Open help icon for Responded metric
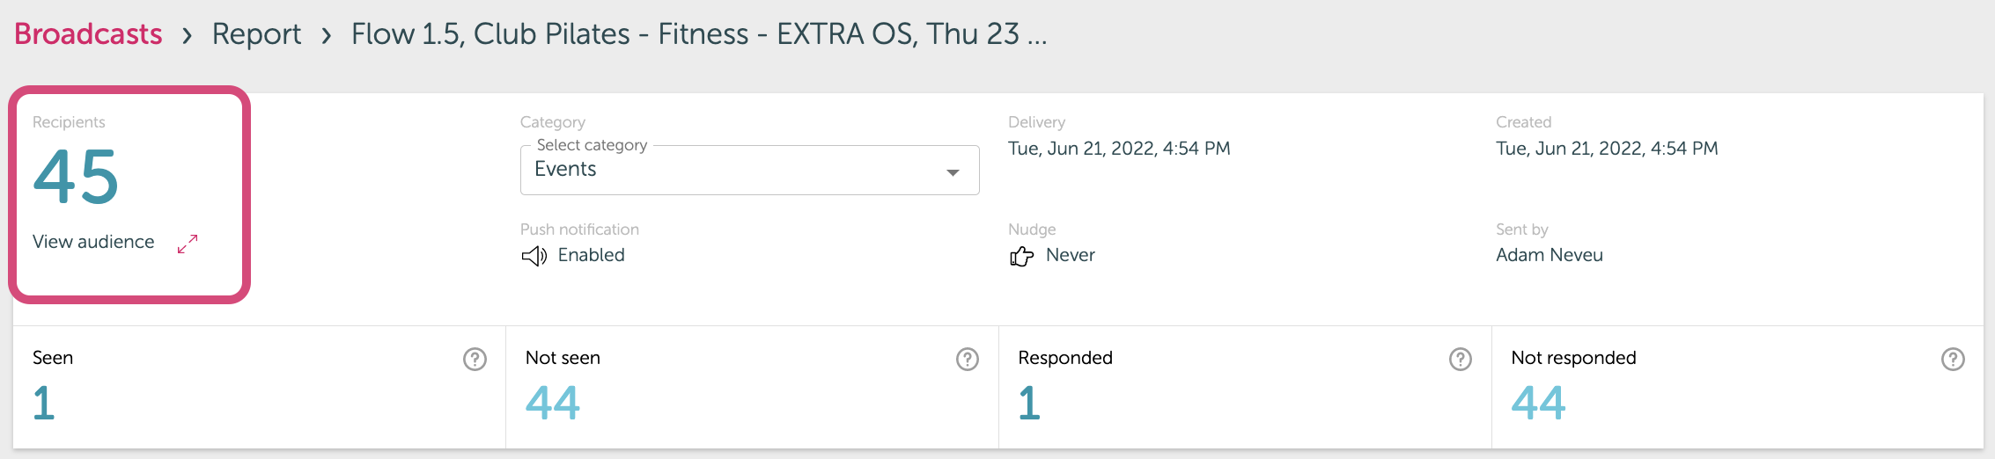This screenshot has height=459, width=1995. 1461,359
